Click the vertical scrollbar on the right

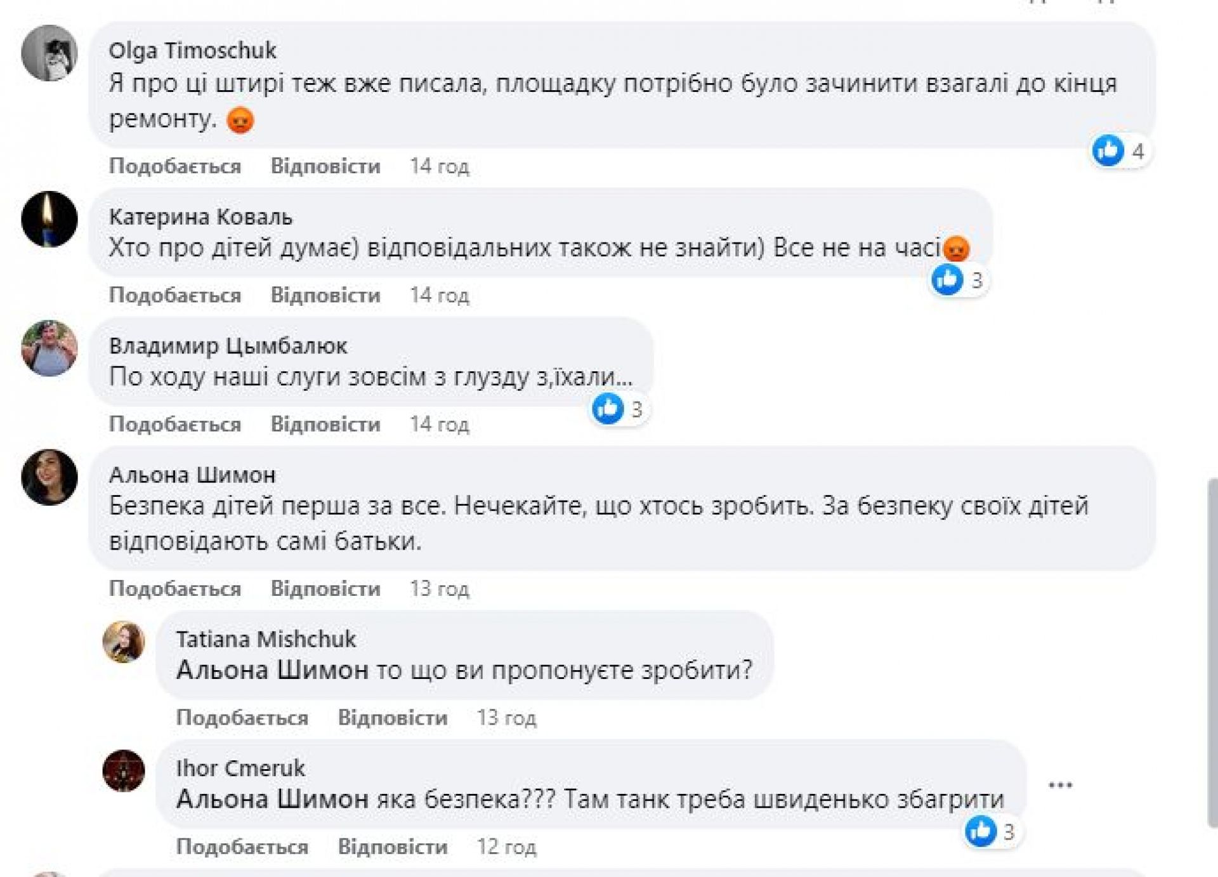(x=1212, y=652)
